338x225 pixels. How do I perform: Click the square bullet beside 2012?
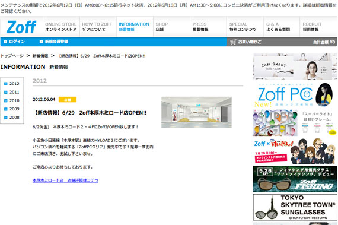pos(6,84)
